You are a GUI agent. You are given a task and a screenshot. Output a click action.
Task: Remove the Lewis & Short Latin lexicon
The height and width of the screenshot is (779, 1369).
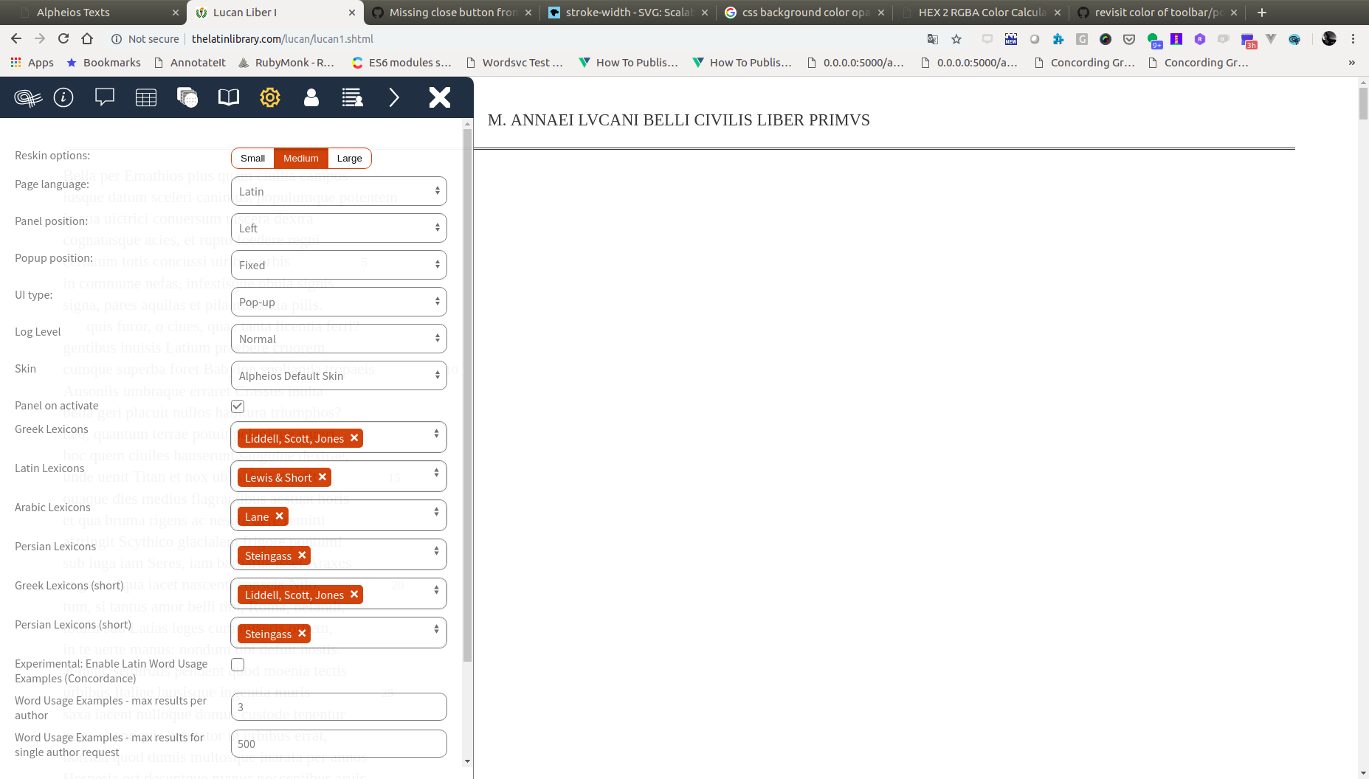point(323,477)
